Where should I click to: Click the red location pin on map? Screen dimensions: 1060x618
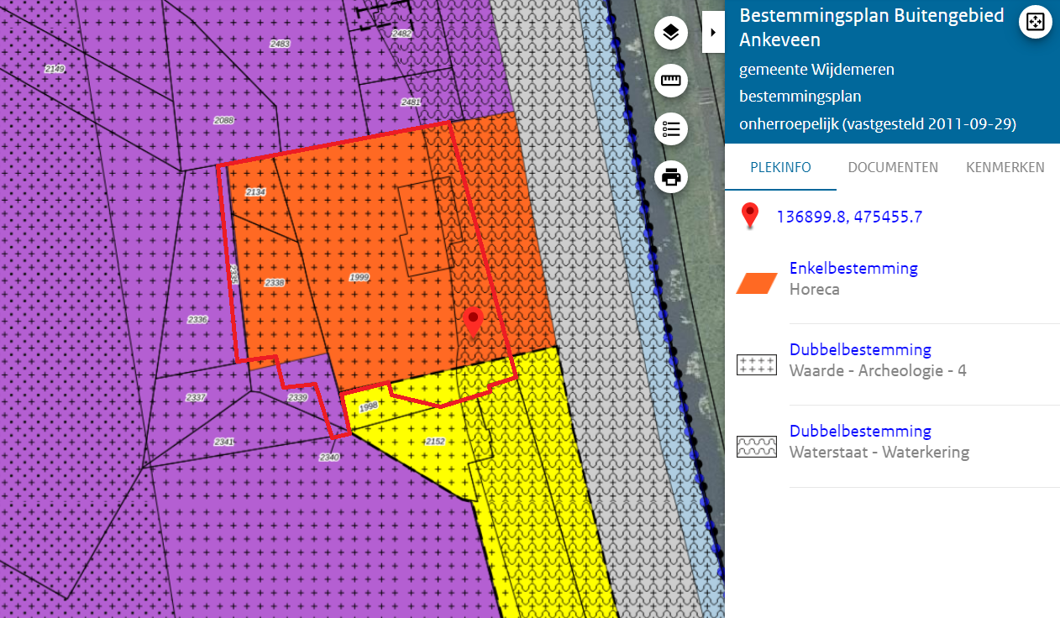point(473,320)
